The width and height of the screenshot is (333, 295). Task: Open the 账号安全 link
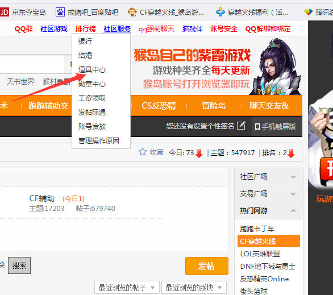pyautogui.click(x=224, y=28)
